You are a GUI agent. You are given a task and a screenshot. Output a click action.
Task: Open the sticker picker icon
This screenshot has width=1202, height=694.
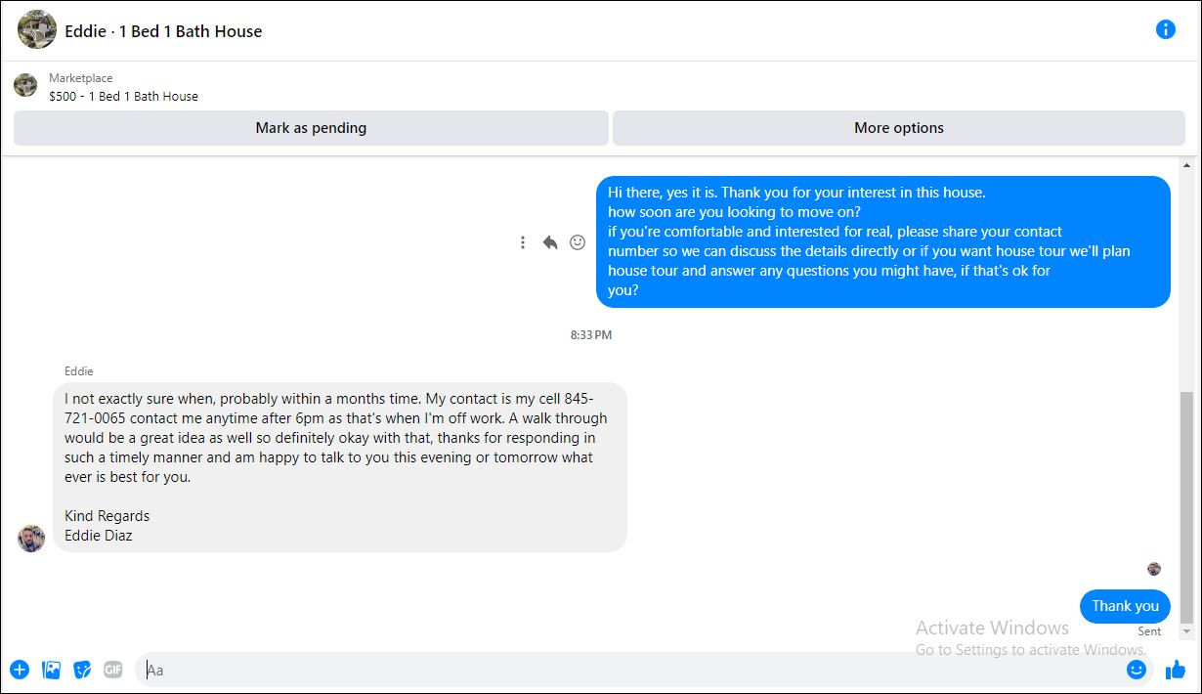pyautogui.click(x=83, y=670)
